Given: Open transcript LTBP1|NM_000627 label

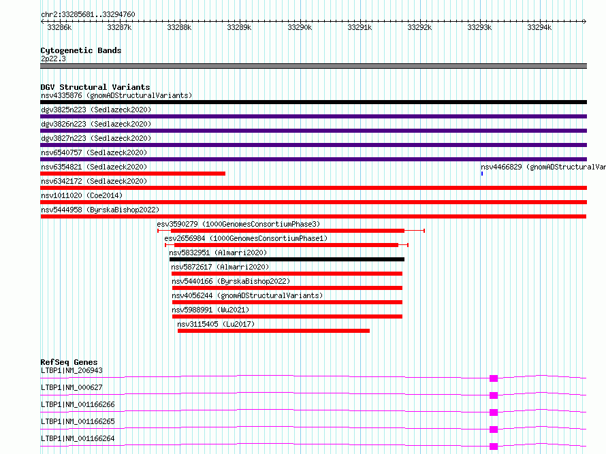Looking at the screenshot, I should point(72,387).
